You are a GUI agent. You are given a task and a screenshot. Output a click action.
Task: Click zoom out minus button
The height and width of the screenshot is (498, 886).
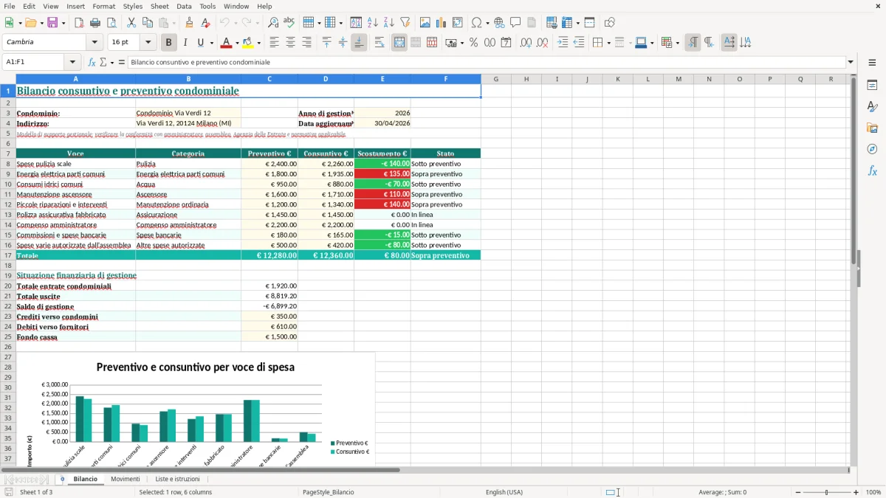coord(797,492)
